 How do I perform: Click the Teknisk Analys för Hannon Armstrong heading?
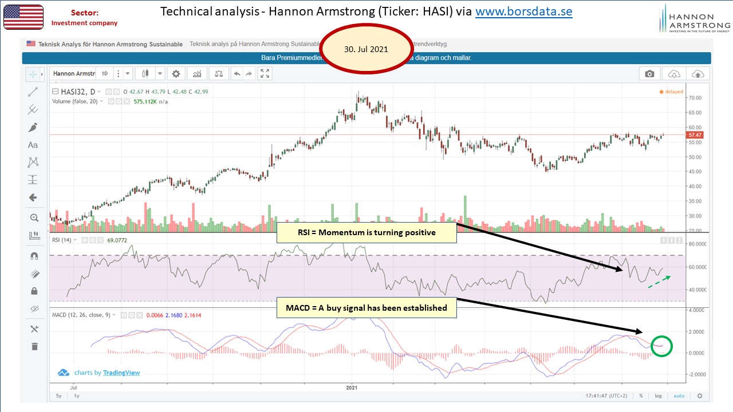(x=111, y=43)
